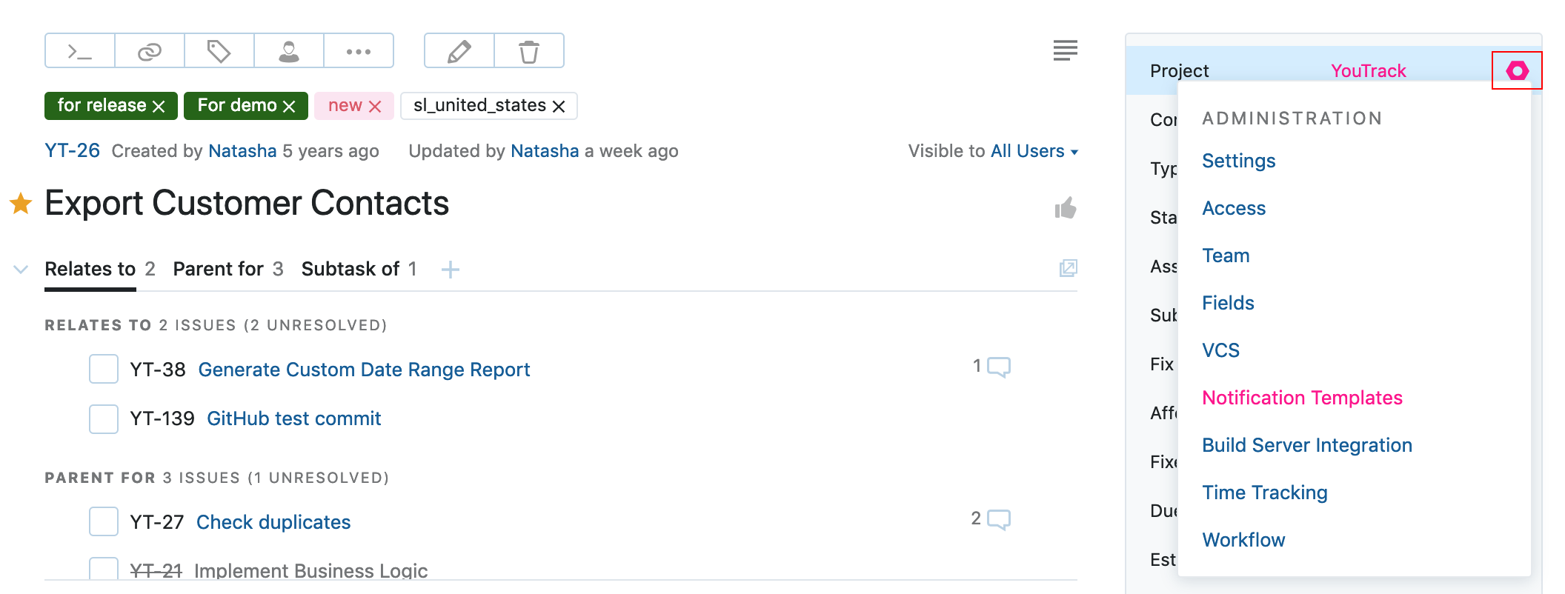
Task: Collapse the linked issues section chevron
Action: point(21,269)
